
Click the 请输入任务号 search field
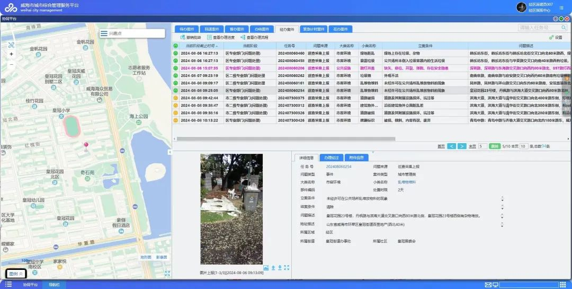[x=537, y=28]
